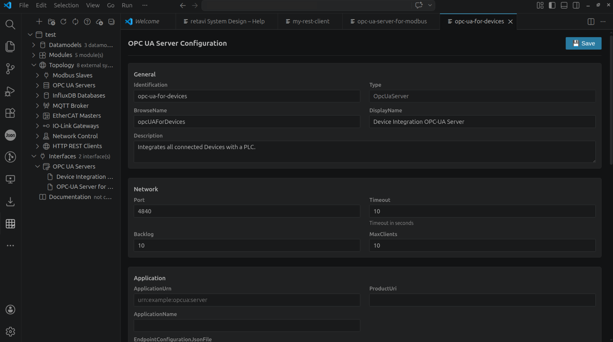
Task: Select Network Control tree item
Action: point(71,136)
